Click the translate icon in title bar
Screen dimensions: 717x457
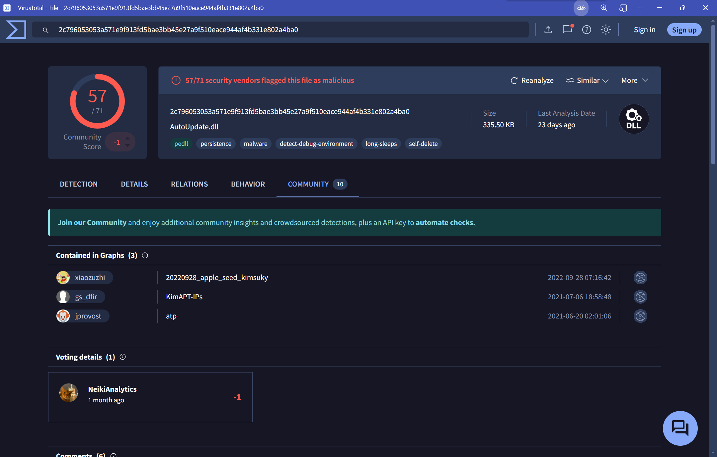pyautogui.click(x=581, y=8)
